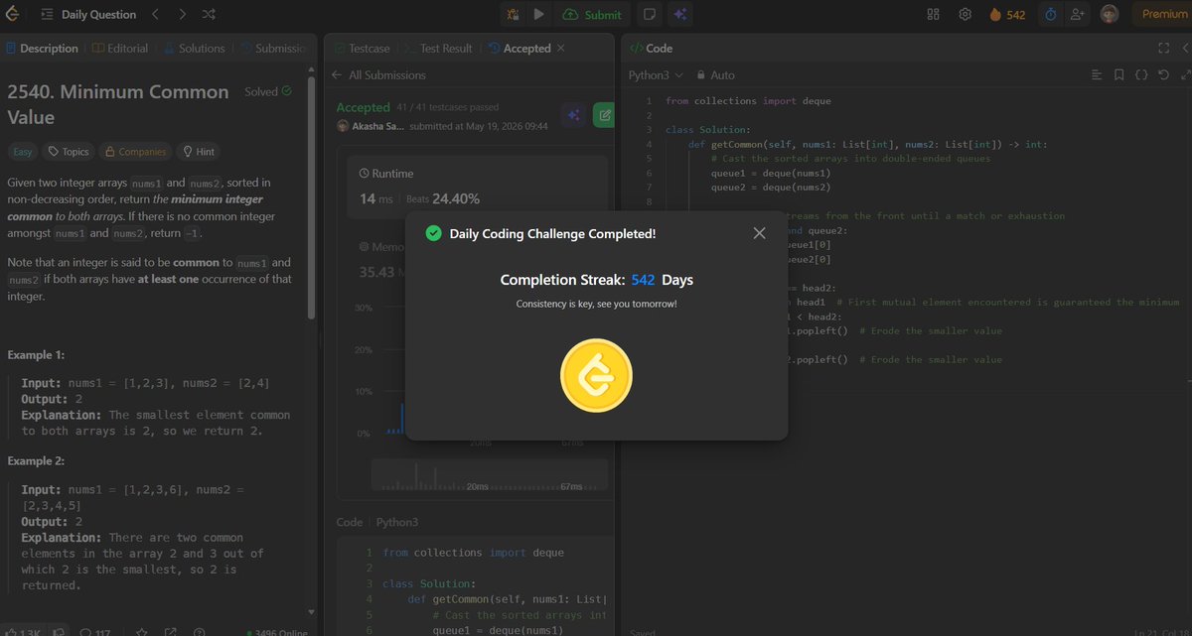The height and width of the screenshot is (636, 1192).
Task: Switch to the Solutions tab
Action: pyautogui.click(x=195, y=48)
